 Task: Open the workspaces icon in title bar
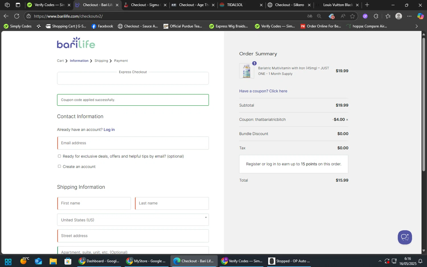coord(7,5)
